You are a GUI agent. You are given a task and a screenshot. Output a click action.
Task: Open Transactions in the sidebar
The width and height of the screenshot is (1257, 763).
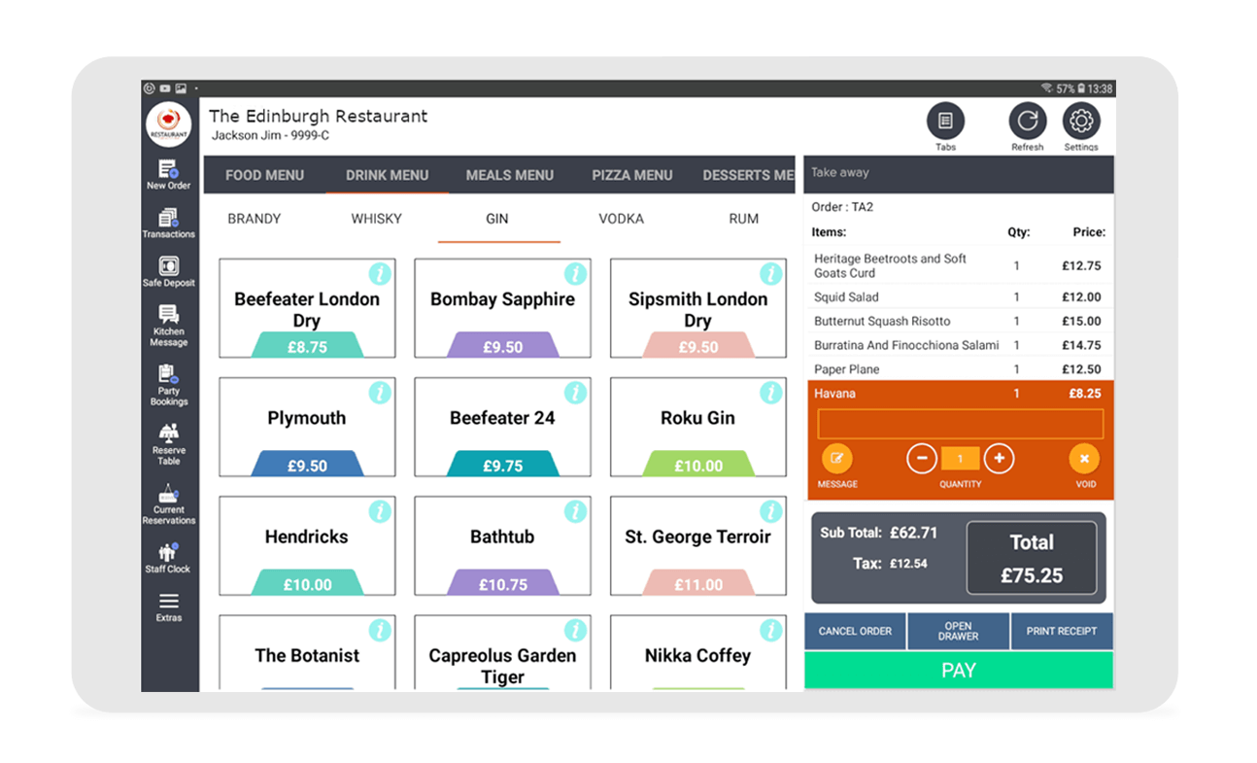(x=169, y=224)
